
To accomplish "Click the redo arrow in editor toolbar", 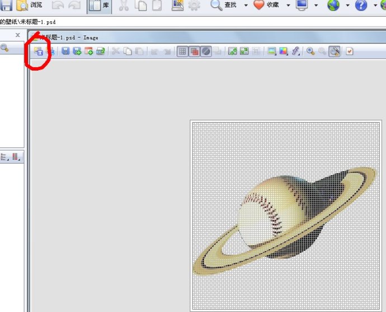I will point(167,52).
